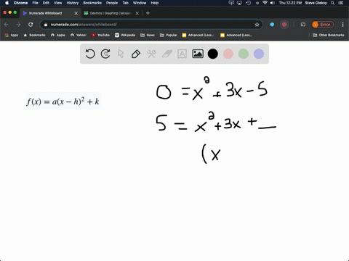Click the Steve Oleksy user menu
The height and width of the screenshot is (261, 349).
point(316,3)
